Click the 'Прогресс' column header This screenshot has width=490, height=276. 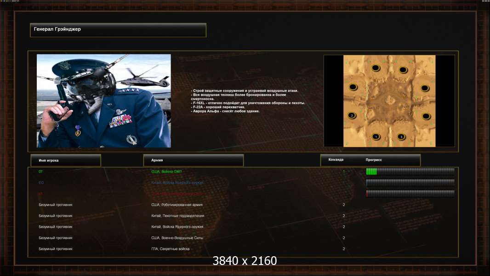pyautogui.click(x=374, y=160)
